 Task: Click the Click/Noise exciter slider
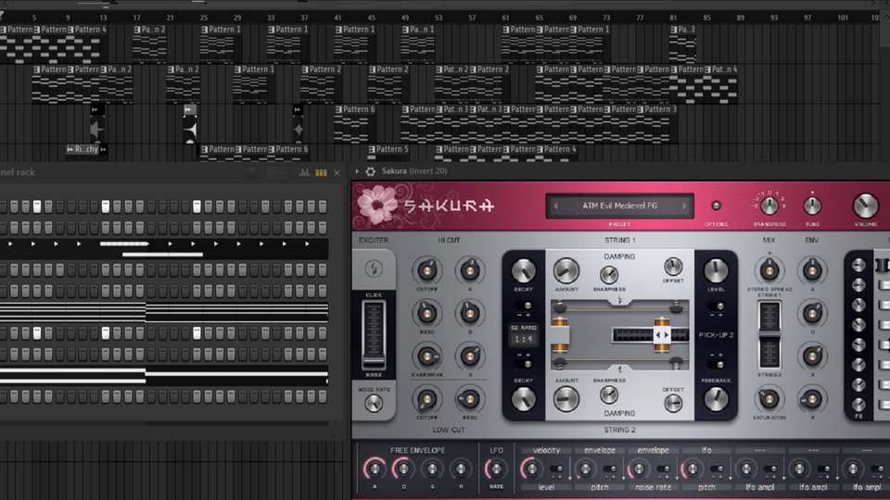click(374, 334)
